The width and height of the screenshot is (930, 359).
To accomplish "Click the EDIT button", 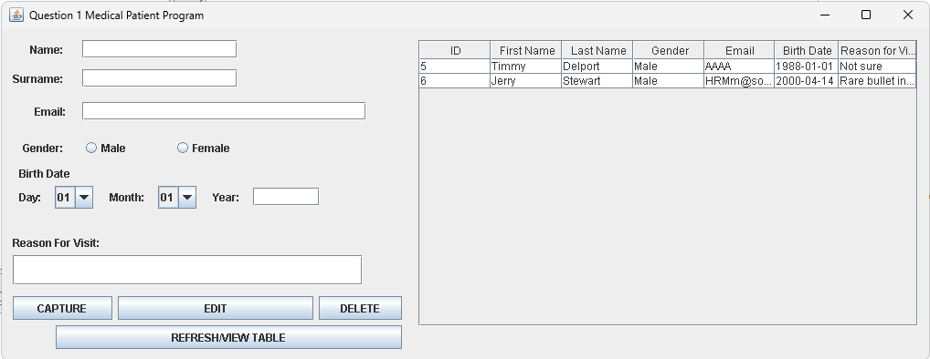I will click(x=216, y=308).
